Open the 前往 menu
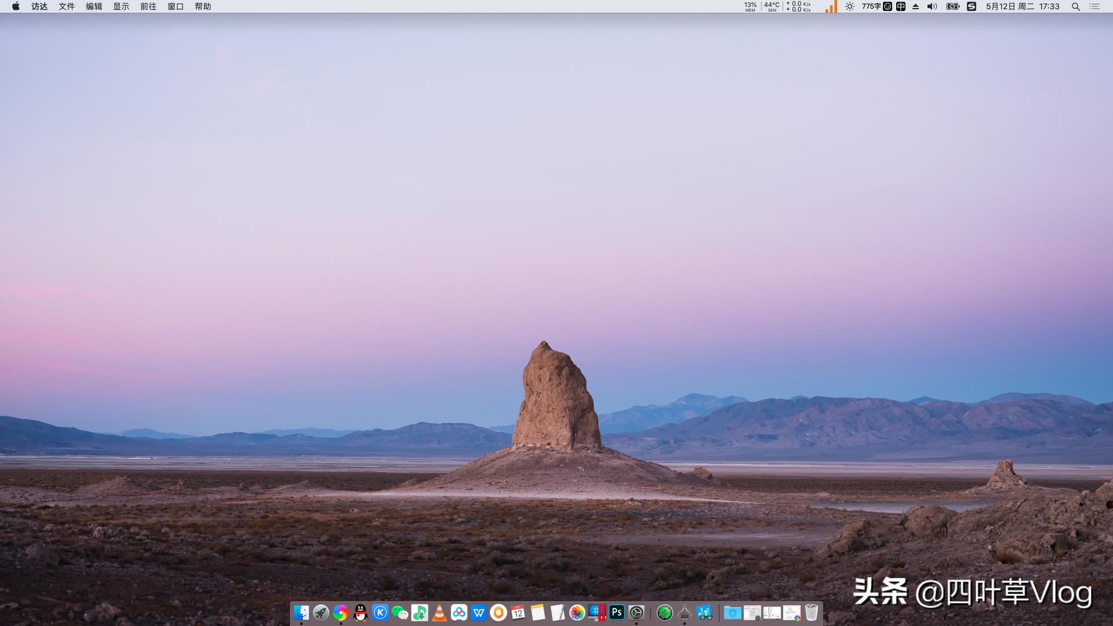Screen dimensions: 1113x626 click(x=148, y=6)
